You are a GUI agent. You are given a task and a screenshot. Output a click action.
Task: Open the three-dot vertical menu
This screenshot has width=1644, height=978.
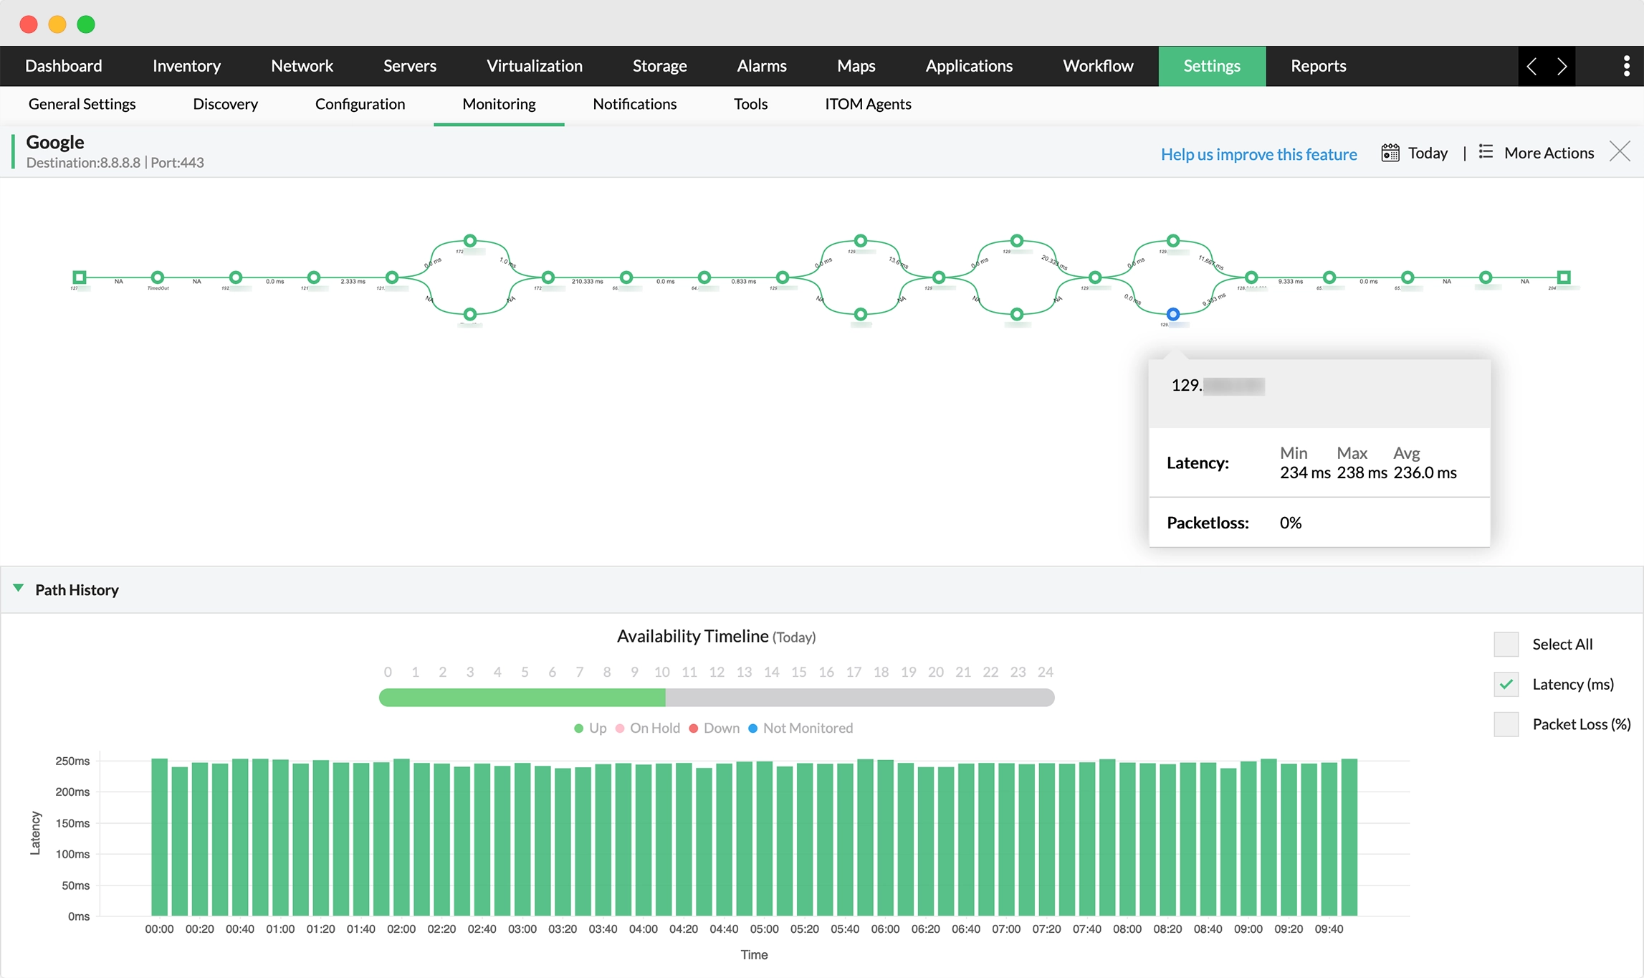pyautogui.click(x=1626, y=66)
